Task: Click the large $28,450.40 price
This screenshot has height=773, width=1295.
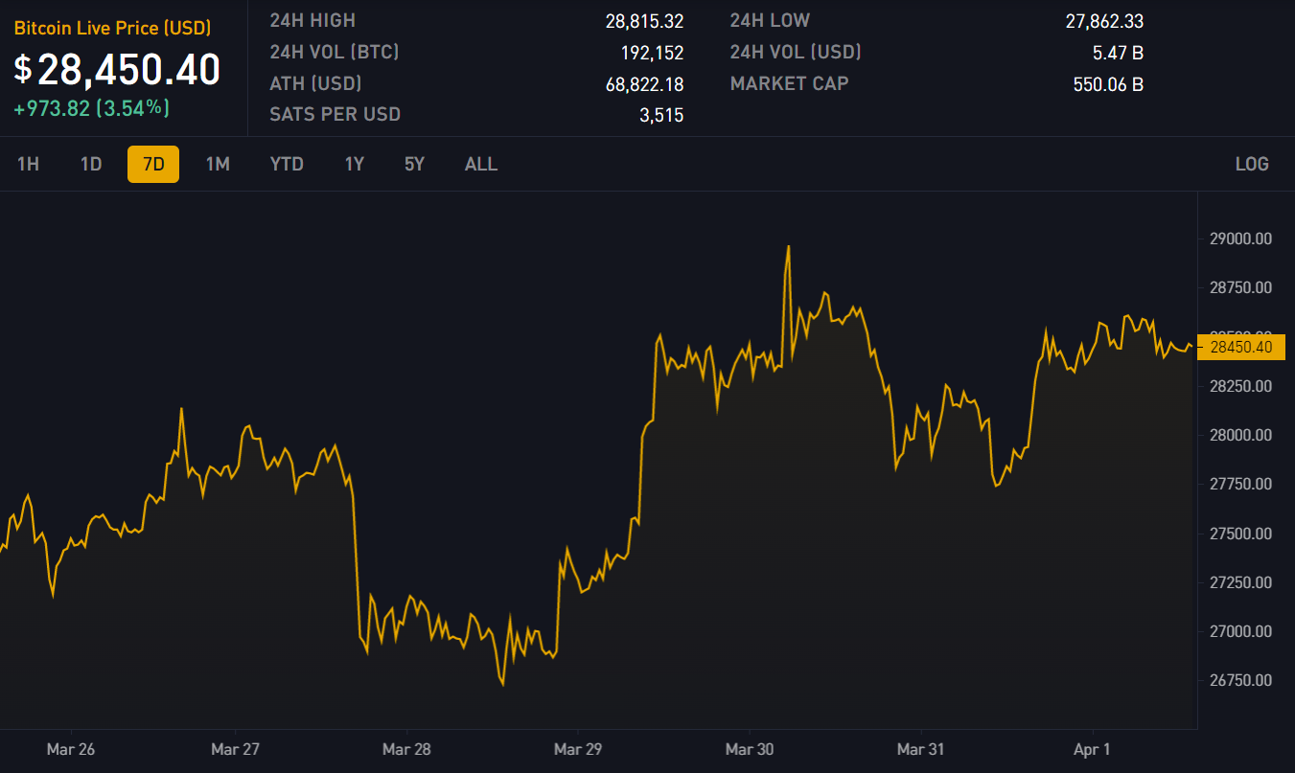Action: pyautogui.click(x=117, y=69)
